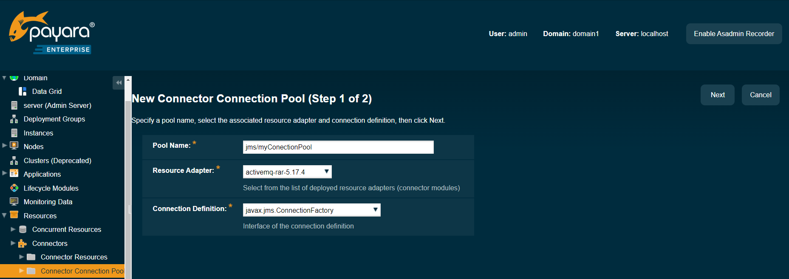Click into the Pool Name text field

(338, 147)
